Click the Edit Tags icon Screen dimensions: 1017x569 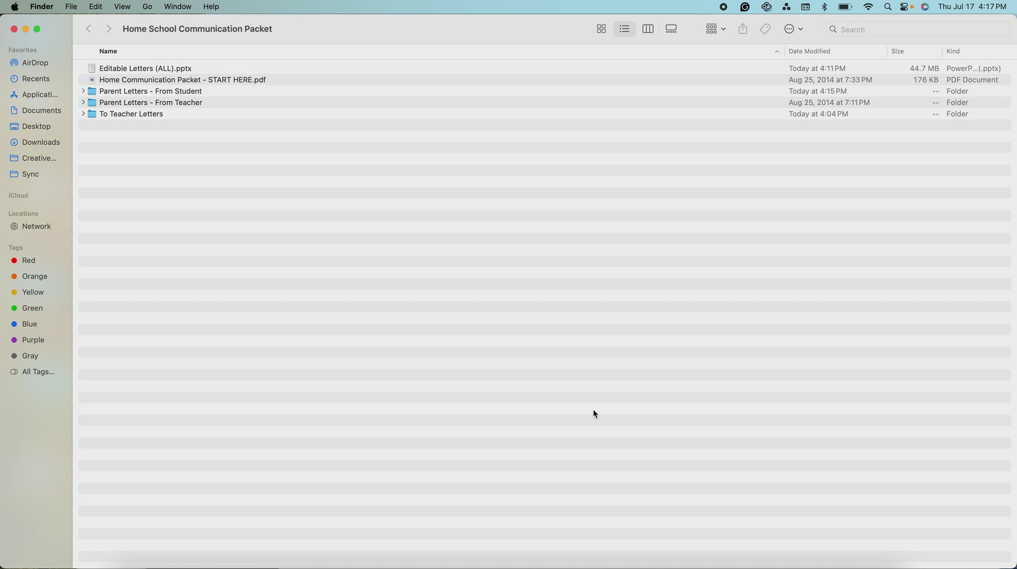point(765,29)
